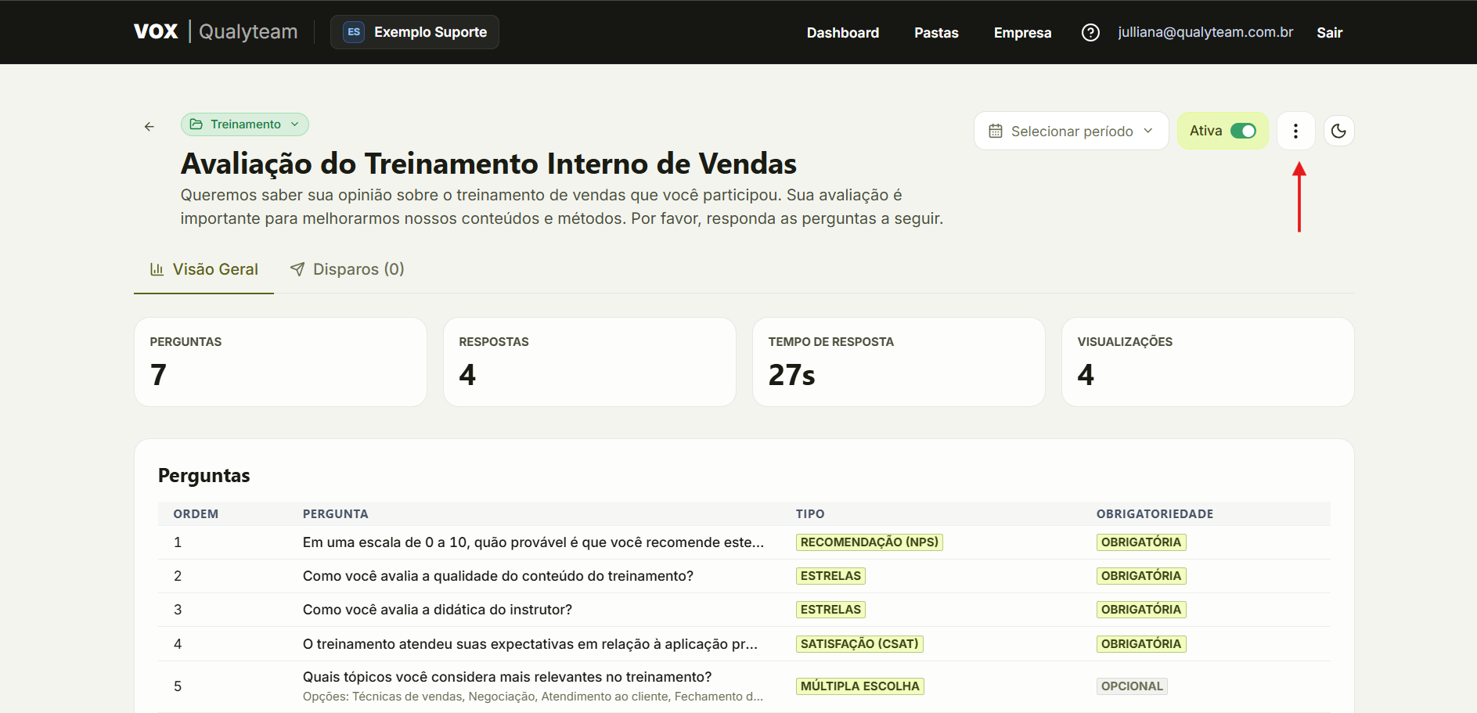The image size is (1477, 713).
Task: Click the survey title heading
Action: pyautogui.click(x=488, y=164)
